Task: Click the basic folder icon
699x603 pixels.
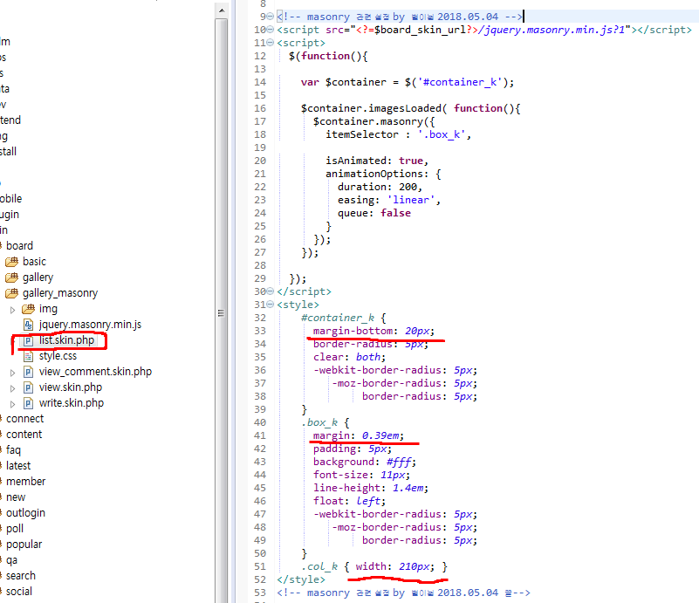Action: (12, 262)
